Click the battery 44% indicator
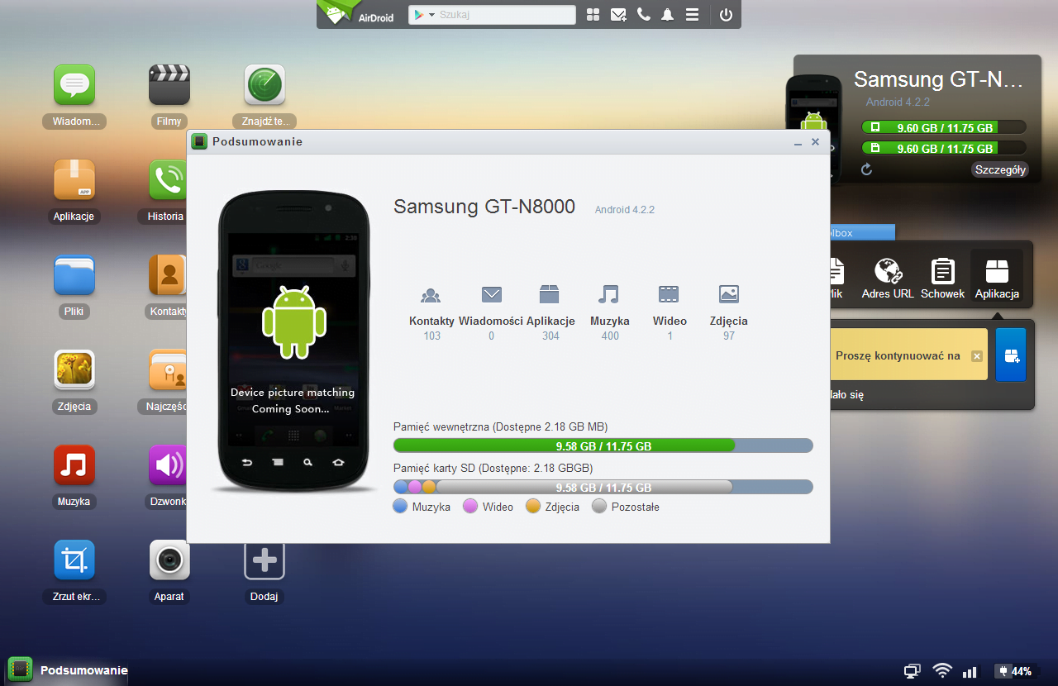1058x686 pixels. tap(1014, 671)
